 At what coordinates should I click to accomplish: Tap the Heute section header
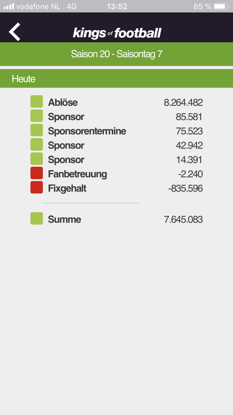tap(116, 78)
